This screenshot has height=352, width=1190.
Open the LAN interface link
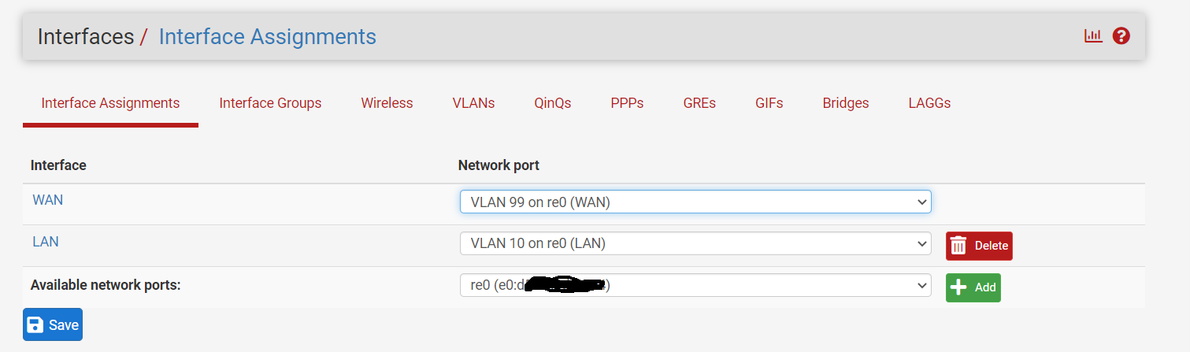(46, 242)
